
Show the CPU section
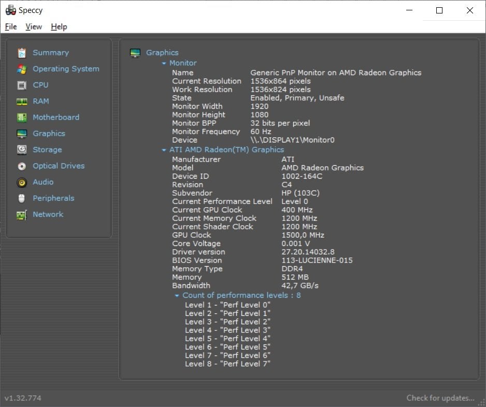[x=40, y=85]
